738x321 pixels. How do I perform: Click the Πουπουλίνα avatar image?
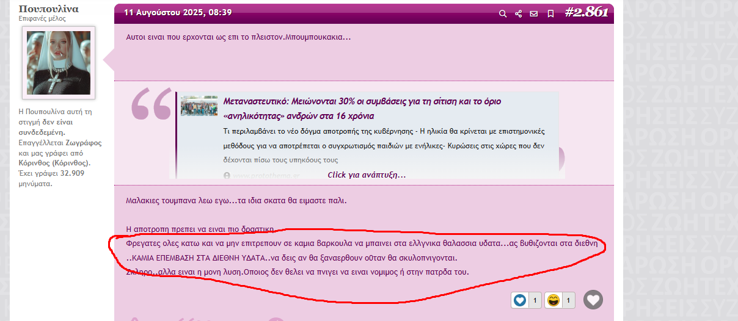pos(59,62)
